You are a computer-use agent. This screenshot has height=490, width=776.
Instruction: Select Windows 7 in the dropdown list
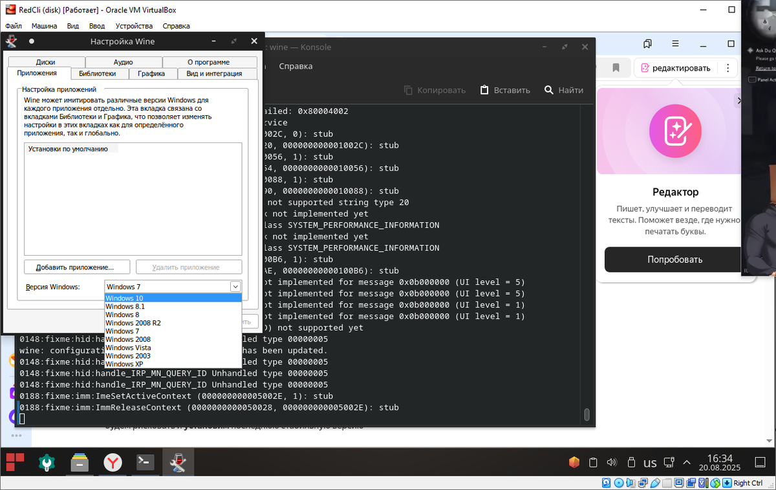click(x=173, y=331)
